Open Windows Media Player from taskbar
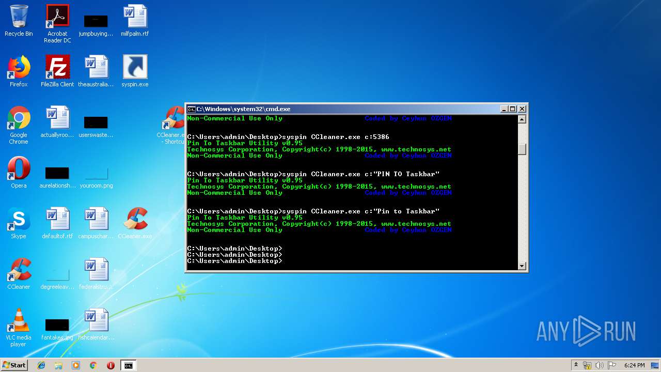The width and height of the screenshot is (661, 372). pyautogui.click(x=76, y=365)
